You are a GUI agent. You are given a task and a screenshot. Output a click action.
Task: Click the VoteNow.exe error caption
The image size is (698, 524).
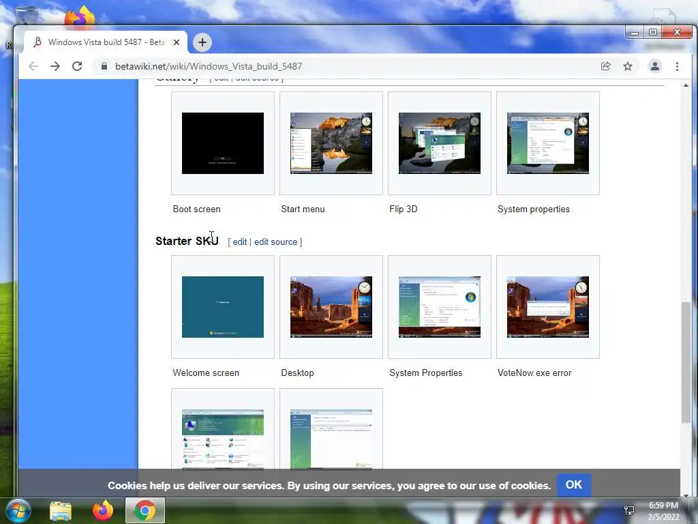[534, 373]
